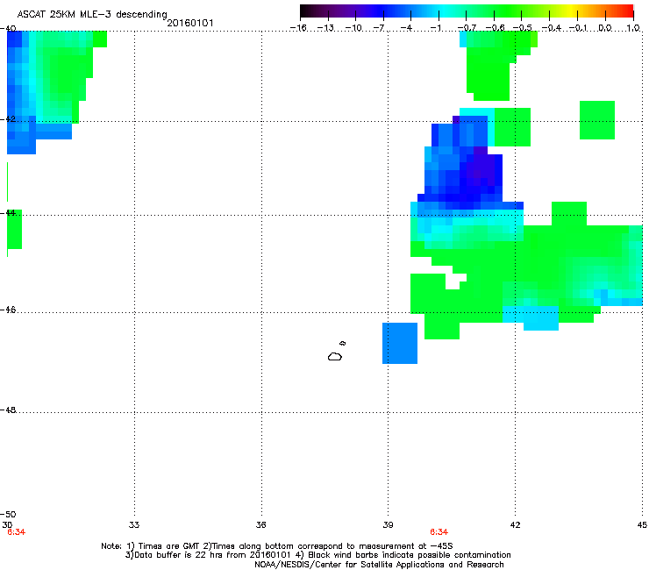Click the 39 longitude axis label
Viewport: 649px width, 570px height.
click(x=388, y=525)
